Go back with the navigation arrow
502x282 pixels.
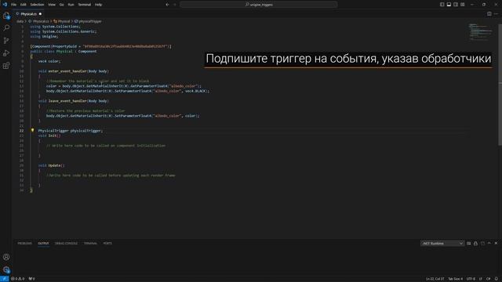167,5
